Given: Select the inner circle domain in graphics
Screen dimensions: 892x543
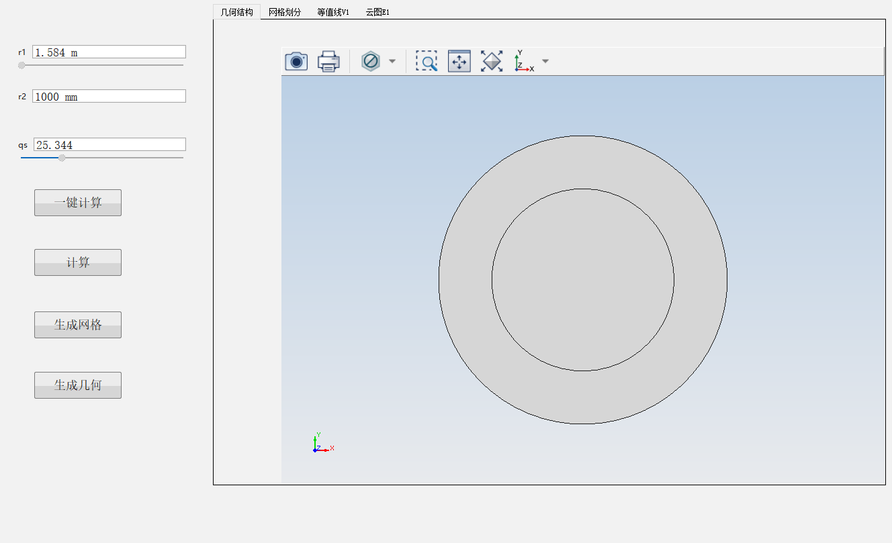Looking at the screenshot, I should [x=583, y=280].
